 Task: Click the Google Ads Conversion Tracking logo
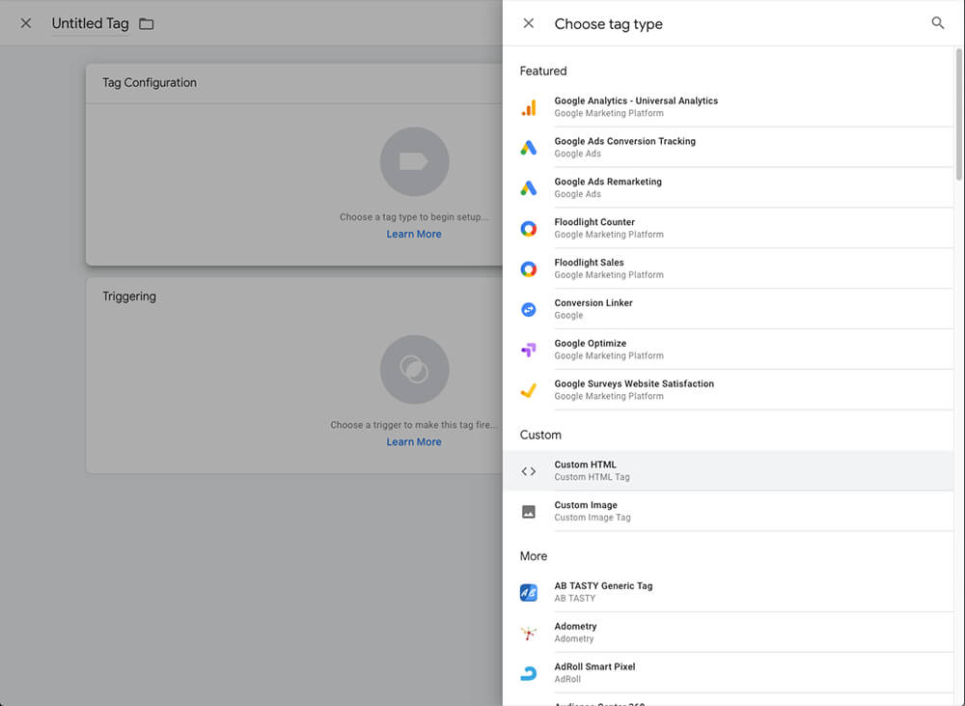click(x=528, y=147)
